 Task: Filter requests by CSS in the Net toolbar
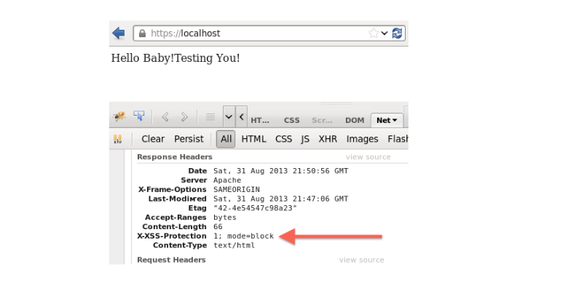(x=284, y=139)
